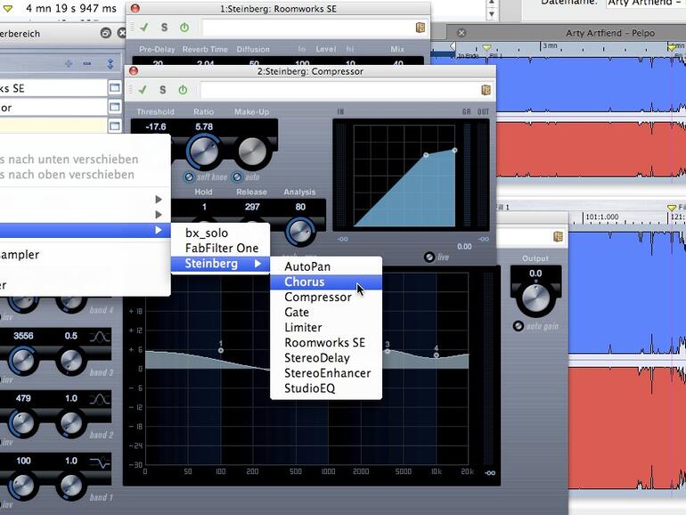Open preset book icon in the StudioEQ window
This screenshot has width=686, height=515.
point(558,237)
